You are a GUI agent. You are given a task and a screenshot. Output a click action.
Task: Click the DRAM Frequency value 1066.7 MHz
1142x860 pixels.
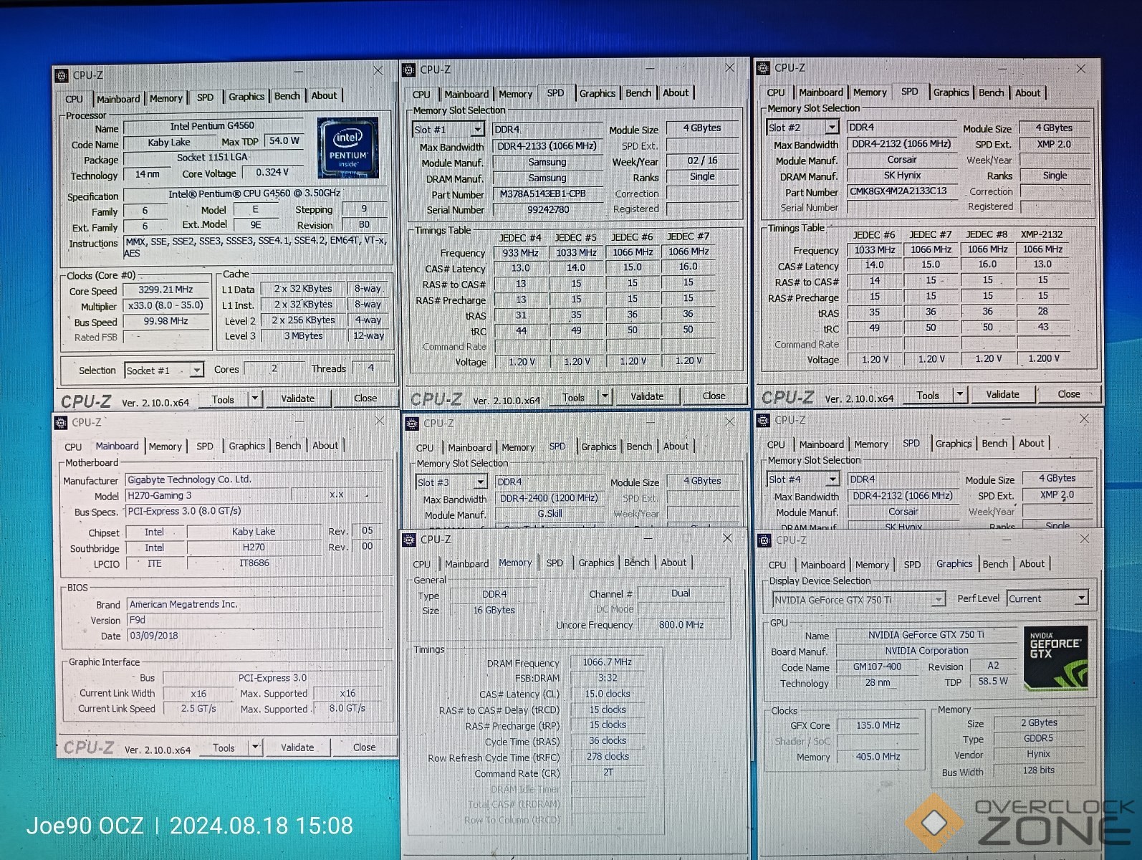607,662
